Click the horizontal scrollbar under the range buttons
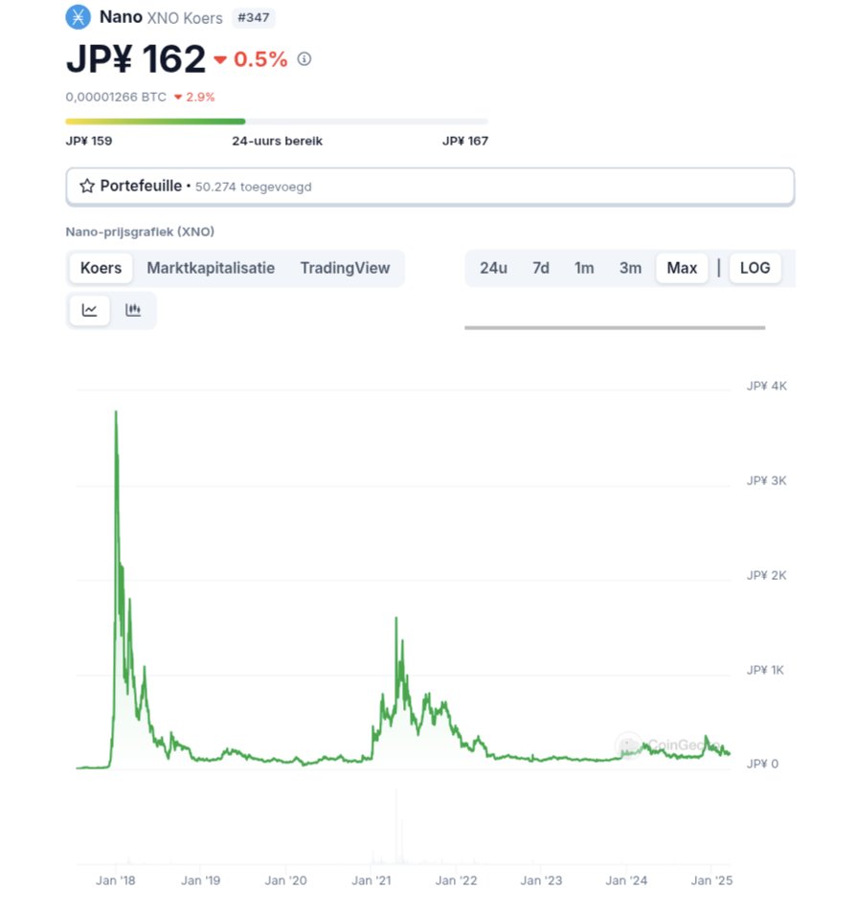 click(615, 327)
